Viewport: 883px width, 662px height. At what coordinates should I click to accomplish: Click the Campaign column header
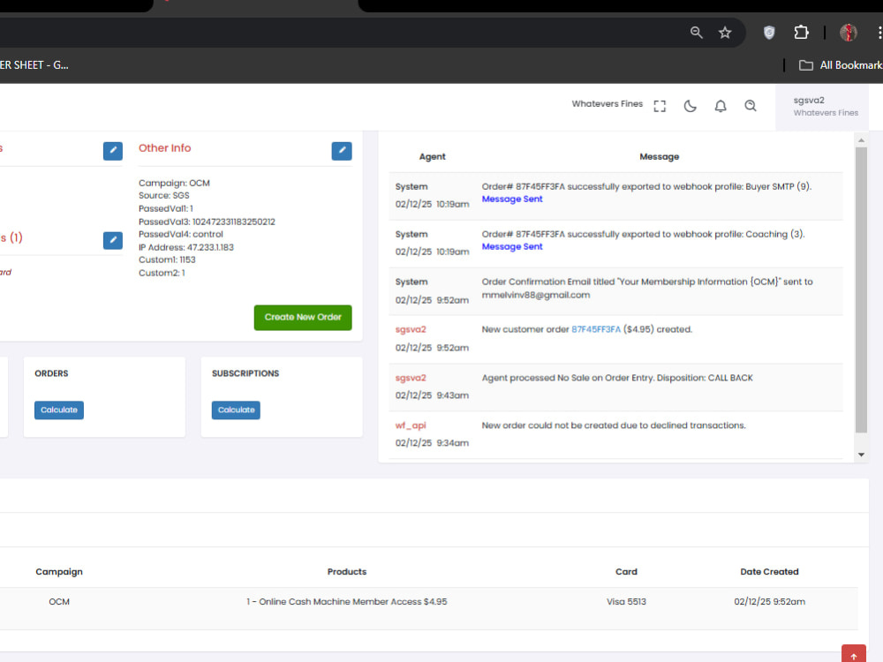tap(59, 571)
